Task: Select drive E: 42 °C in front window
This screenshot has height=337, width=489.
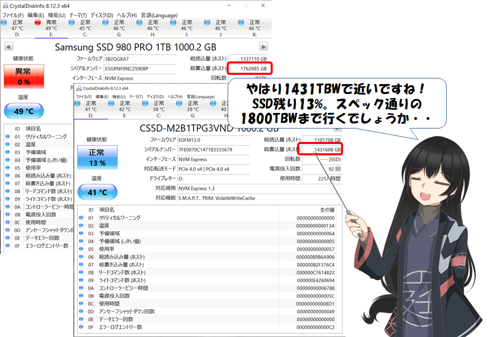Action: (125, 109)
